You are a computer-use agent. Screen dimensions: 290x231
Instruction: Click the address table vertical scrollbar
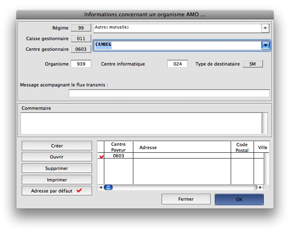pos(266,169)
